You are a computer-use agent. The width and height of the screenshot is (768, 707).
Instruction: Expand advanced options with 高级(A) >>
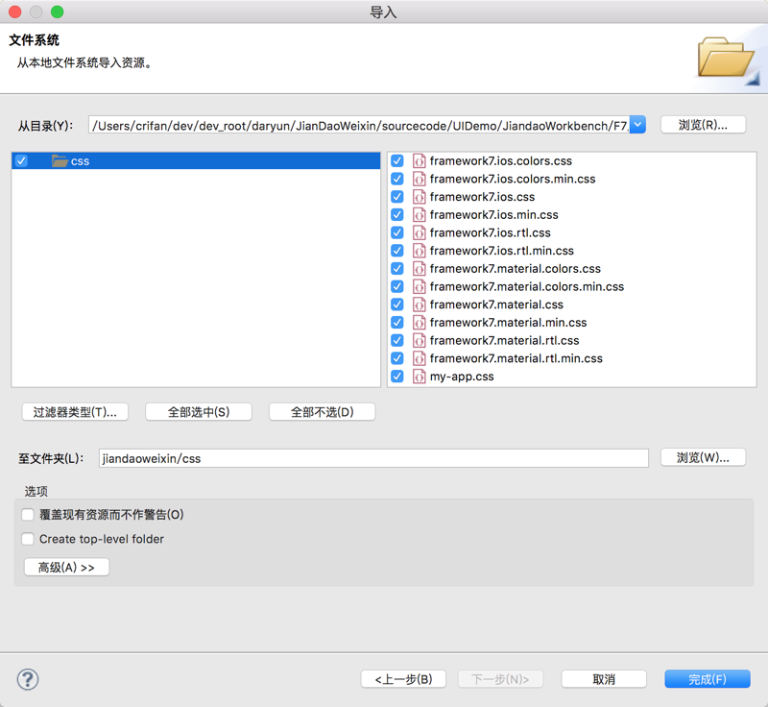point(66,568)
